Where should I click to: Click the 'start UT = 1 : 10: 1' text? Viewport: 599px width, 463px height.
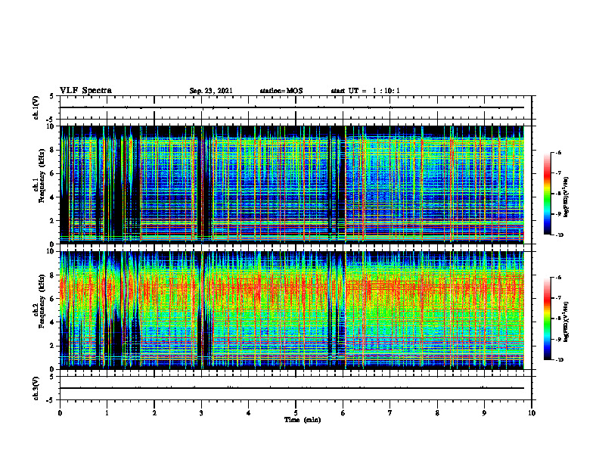point(365,91)
